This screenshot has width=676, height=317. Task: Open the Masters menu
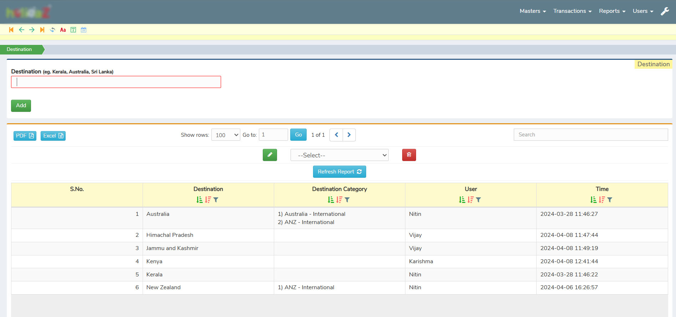coord(533,11)
